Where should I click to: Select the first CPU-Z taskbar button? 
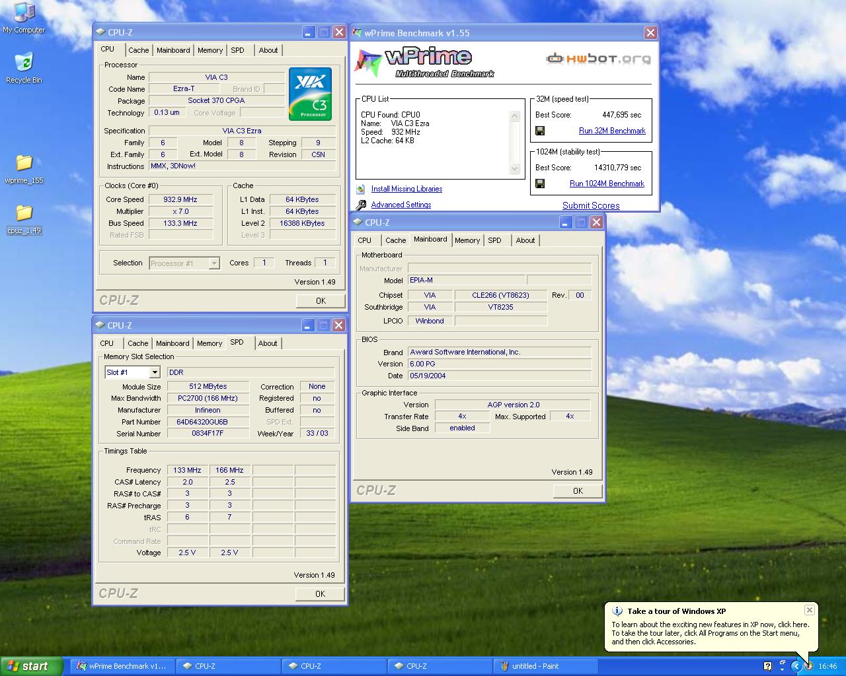coord(228,666)
